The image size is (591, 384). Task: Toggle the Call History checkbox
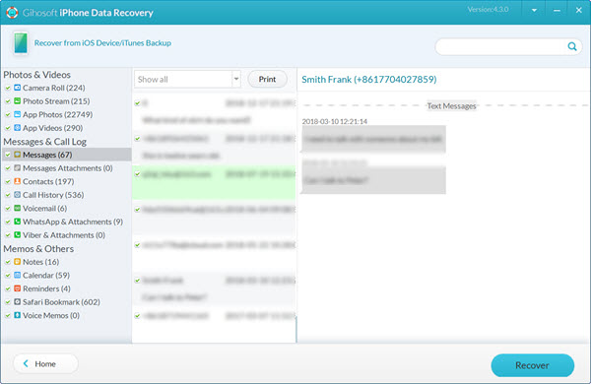pos(8,195)
